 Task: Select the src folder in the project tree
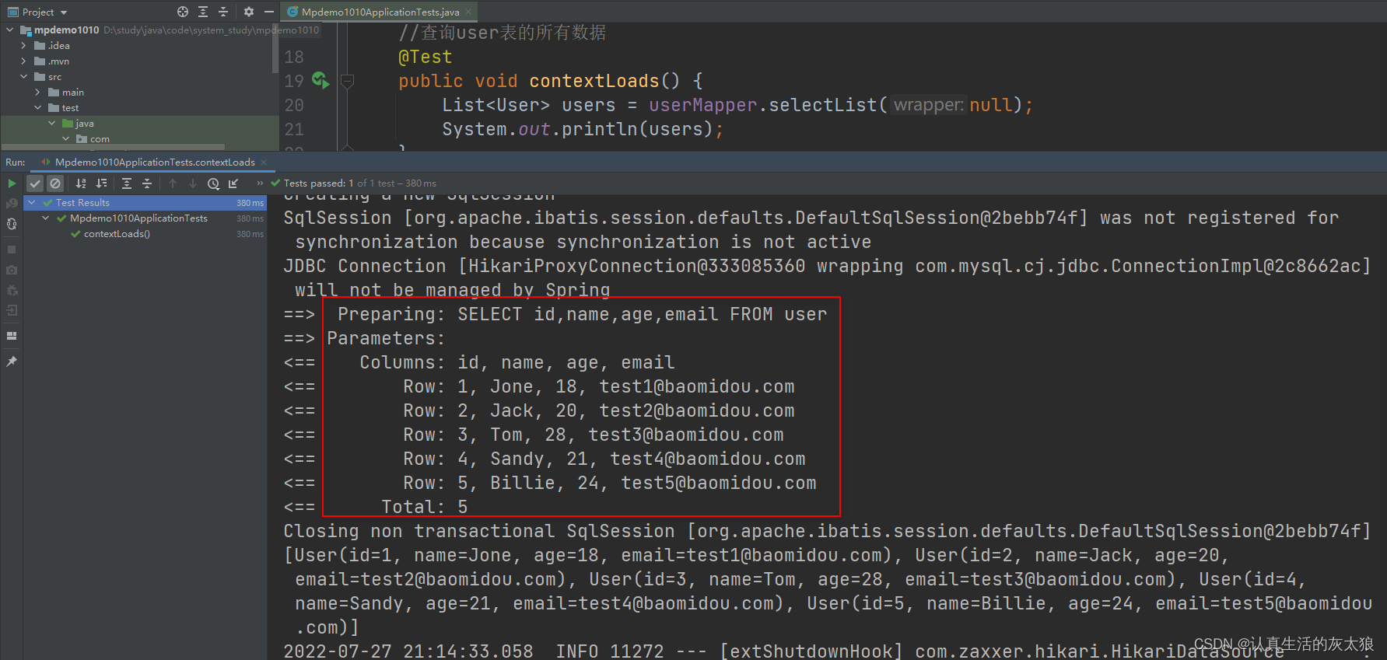[54, 76]
